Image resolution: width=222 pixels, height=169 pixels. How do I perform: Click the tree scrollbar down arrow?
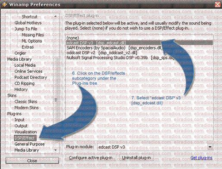[x=56, y=150]
